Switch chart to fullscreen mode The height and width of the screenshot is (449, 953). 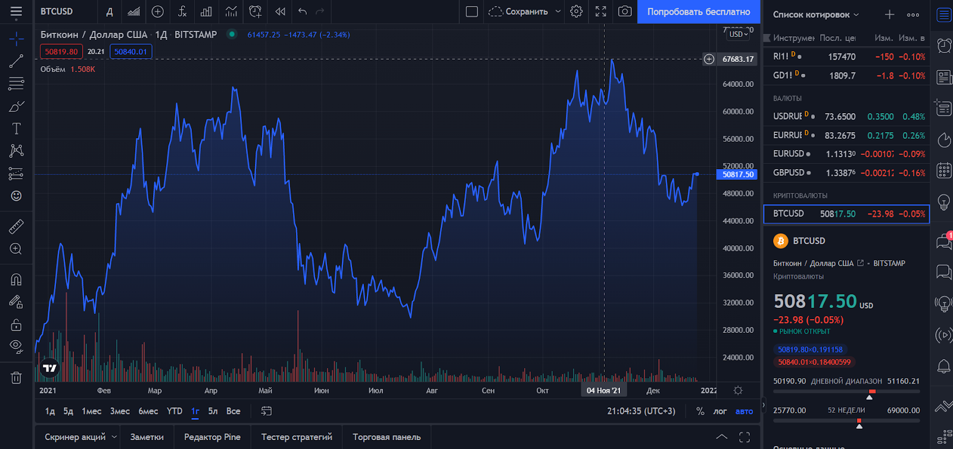tap(601, 11)
